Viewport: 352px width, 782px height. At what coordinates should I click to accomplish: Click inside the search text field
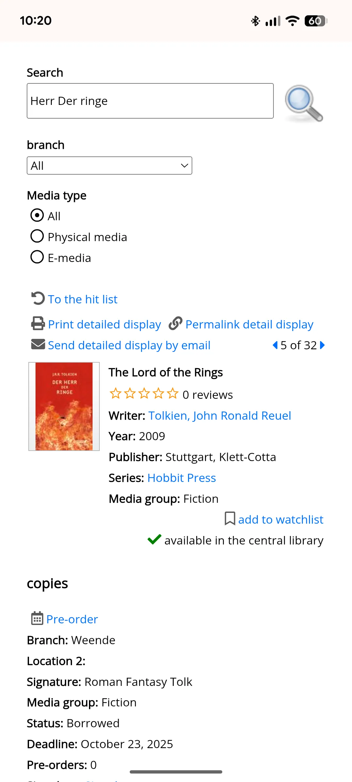coord(150,101)
